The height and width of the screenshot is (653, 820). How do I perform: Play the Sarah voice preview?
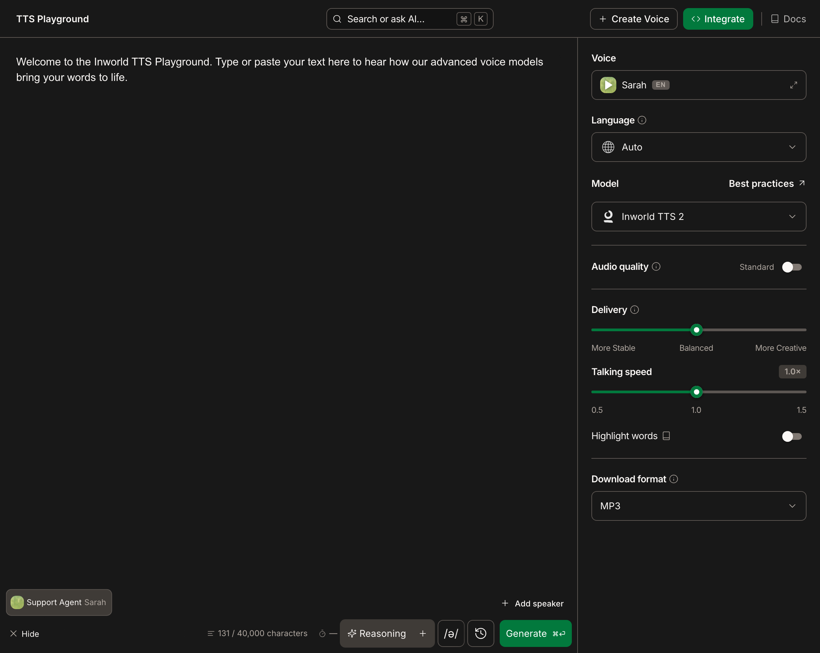point(608,85)
